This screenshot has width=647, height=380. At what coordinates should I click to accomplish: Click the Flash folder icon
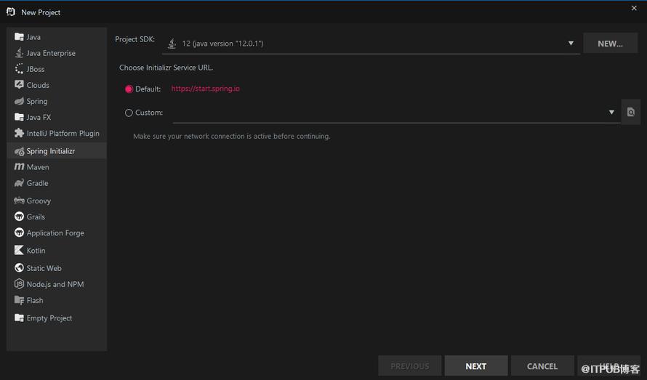click(x=19, y=300)
